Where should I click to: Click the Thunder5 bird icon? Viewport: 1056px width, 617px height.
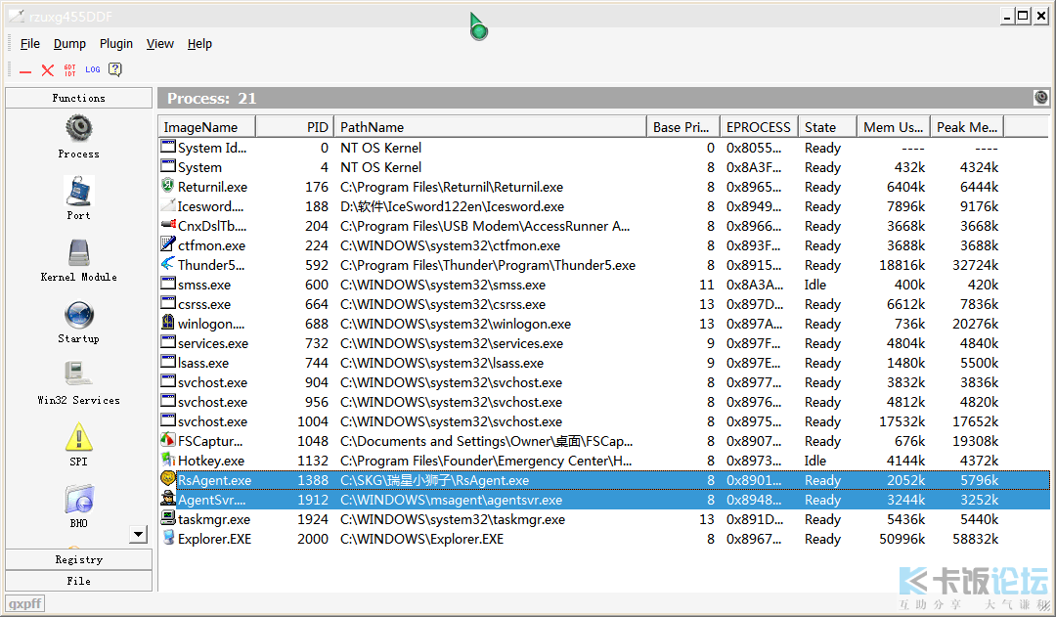coord(168,263)
